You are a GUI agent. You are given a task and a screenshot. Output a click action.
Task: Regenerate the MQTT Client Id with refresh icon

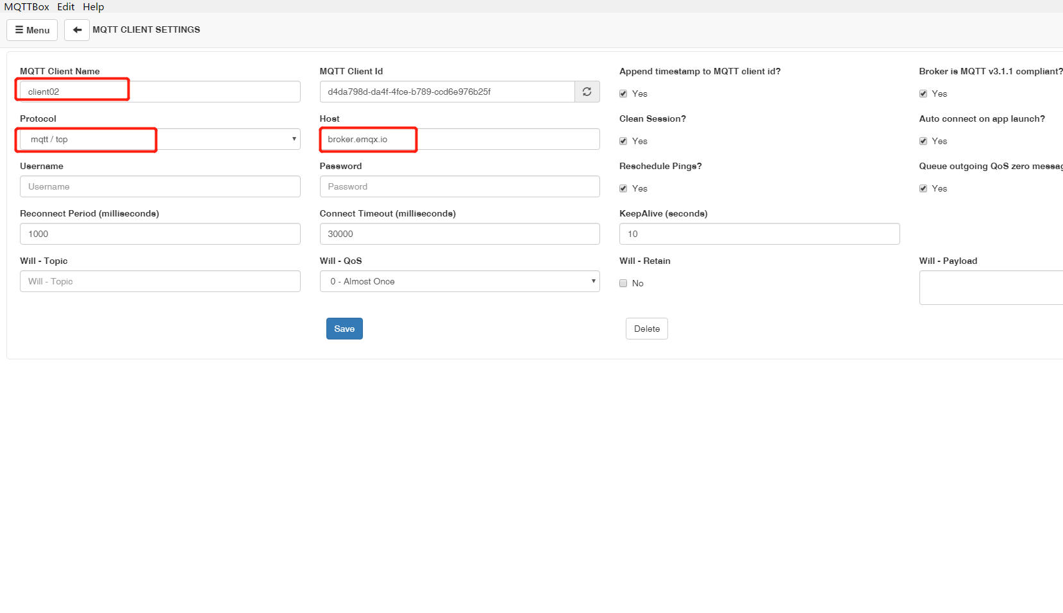tap(587, 92)
